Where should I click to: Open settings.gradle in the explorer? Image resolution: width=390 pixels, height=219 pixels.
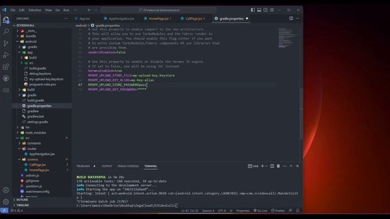[37, 122]
